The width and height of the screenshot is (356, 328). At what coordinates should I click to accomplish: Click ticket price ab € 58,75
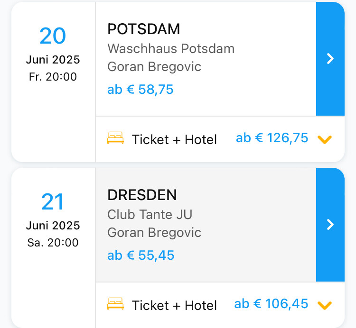pos(141,89)
